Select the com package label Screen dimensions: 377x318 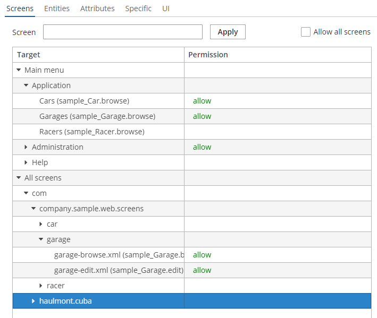point(39,193)
